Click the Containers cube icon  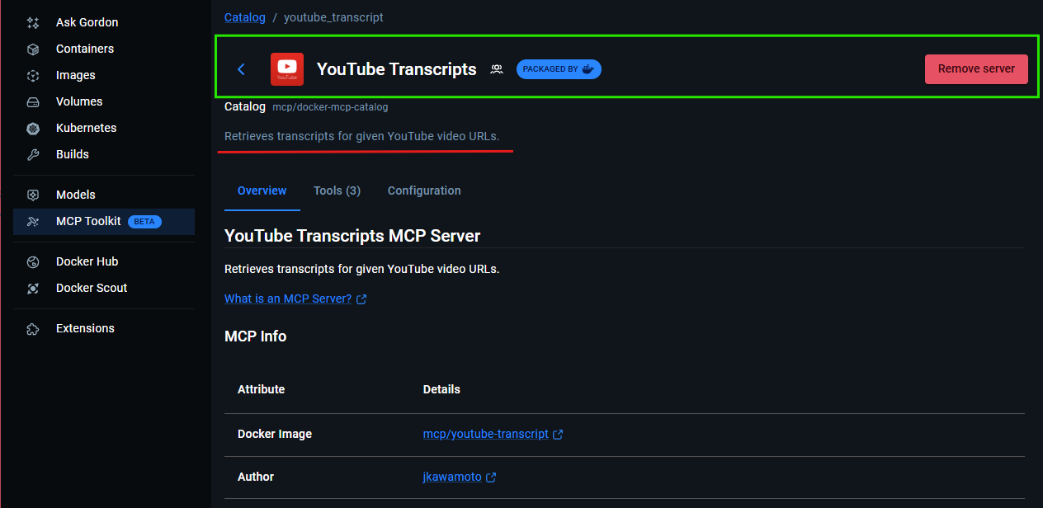[x=33, y=49]
